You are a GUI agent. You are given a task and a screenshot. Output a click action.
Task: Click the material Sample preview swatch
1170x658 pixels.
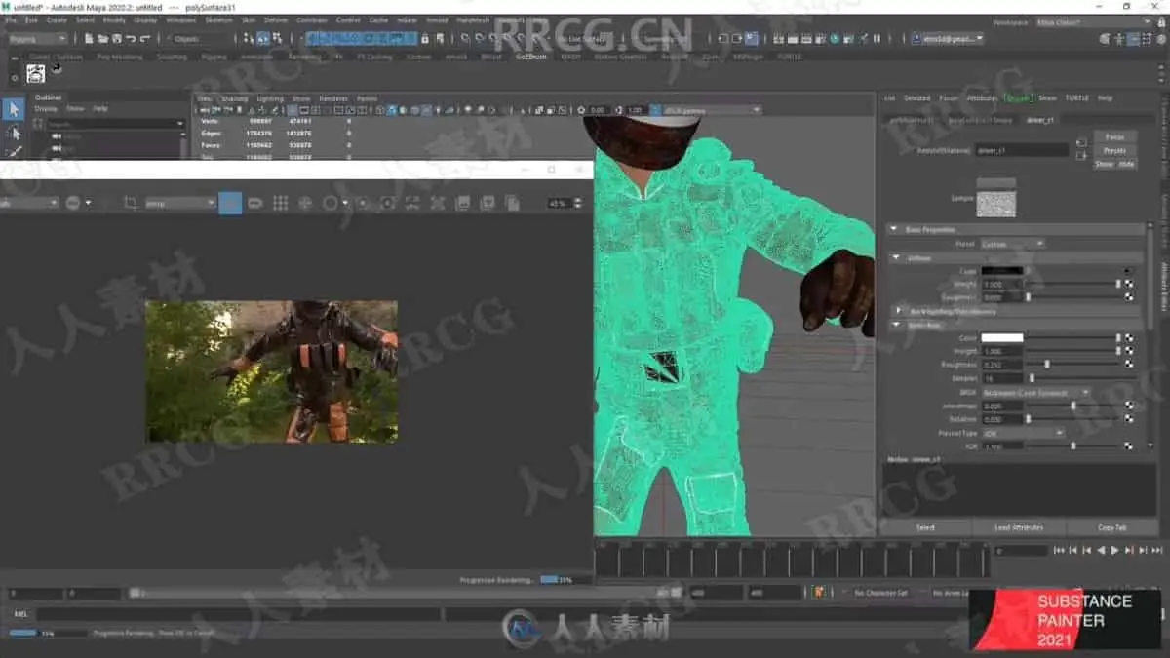pos(995,203)
